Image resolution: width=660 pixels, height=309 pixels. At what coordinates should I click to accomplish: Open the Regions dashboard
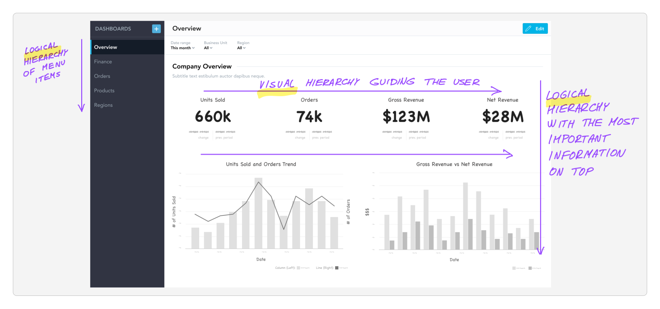[103, 105]
